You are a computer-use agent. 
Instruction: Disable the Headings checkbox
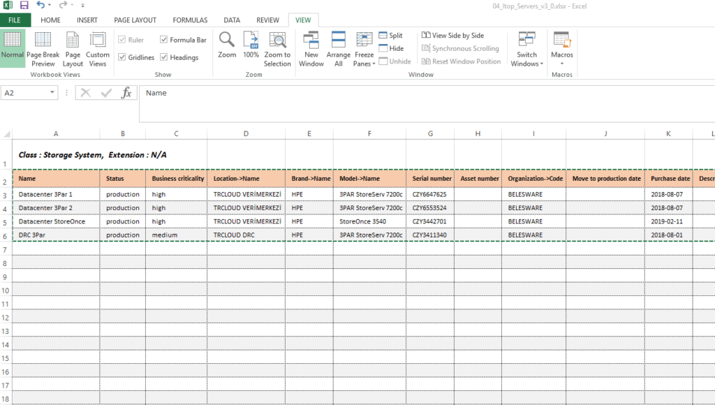(164, 57)
